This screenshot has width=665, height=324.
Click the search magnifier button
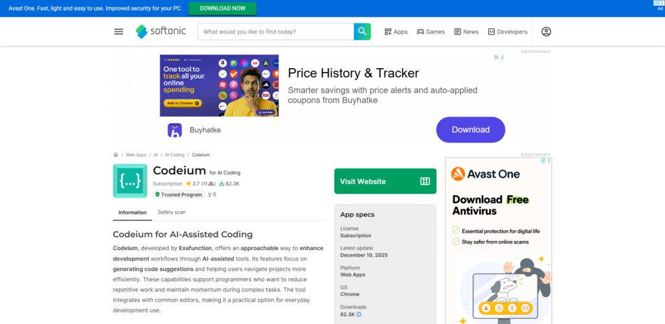(x=362, y=32)
